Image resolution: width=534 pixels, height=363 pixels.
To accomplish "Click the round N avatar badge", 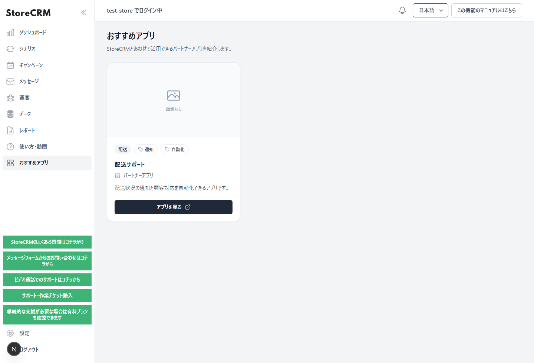I will tap(14, 349).
